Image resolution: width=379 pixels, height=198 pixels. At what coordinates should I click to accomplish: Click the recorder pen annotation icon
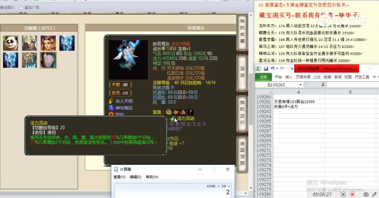[x=374, y=194]
